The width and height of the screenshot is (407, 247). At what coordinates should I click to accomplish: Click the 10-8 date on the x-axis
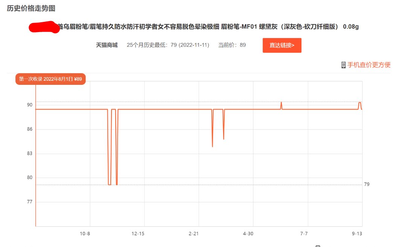coord(85,234)
